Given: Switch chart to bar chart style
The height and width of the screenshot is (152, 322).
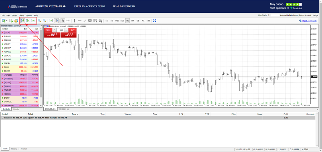Looking at the screenshot, I should [23, 21].
